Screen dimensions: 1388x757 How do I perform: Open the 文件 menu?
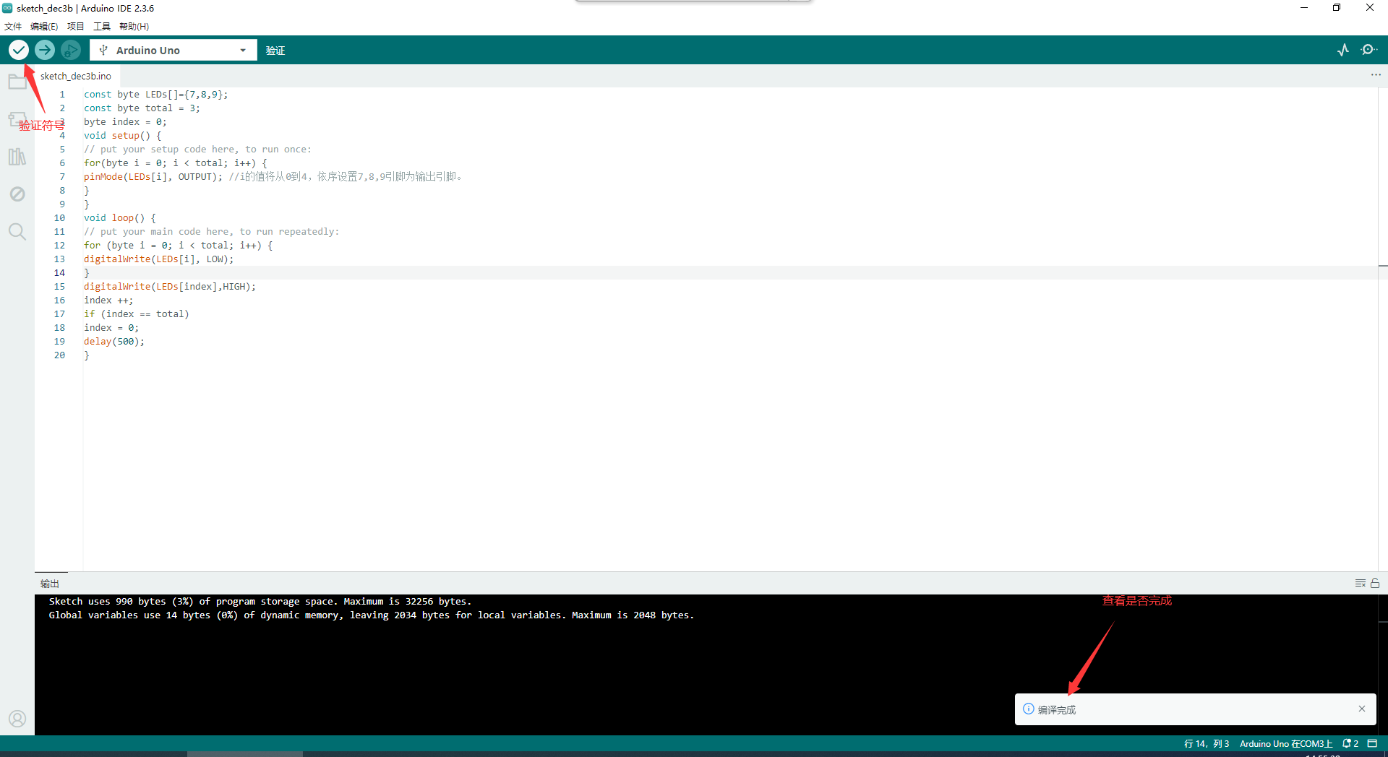[x=13, y=27]
